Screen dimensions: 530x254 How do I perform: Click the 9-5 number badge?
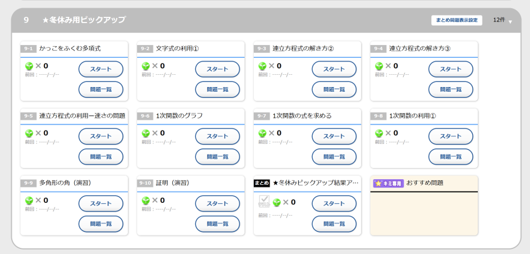coord(29,116)
